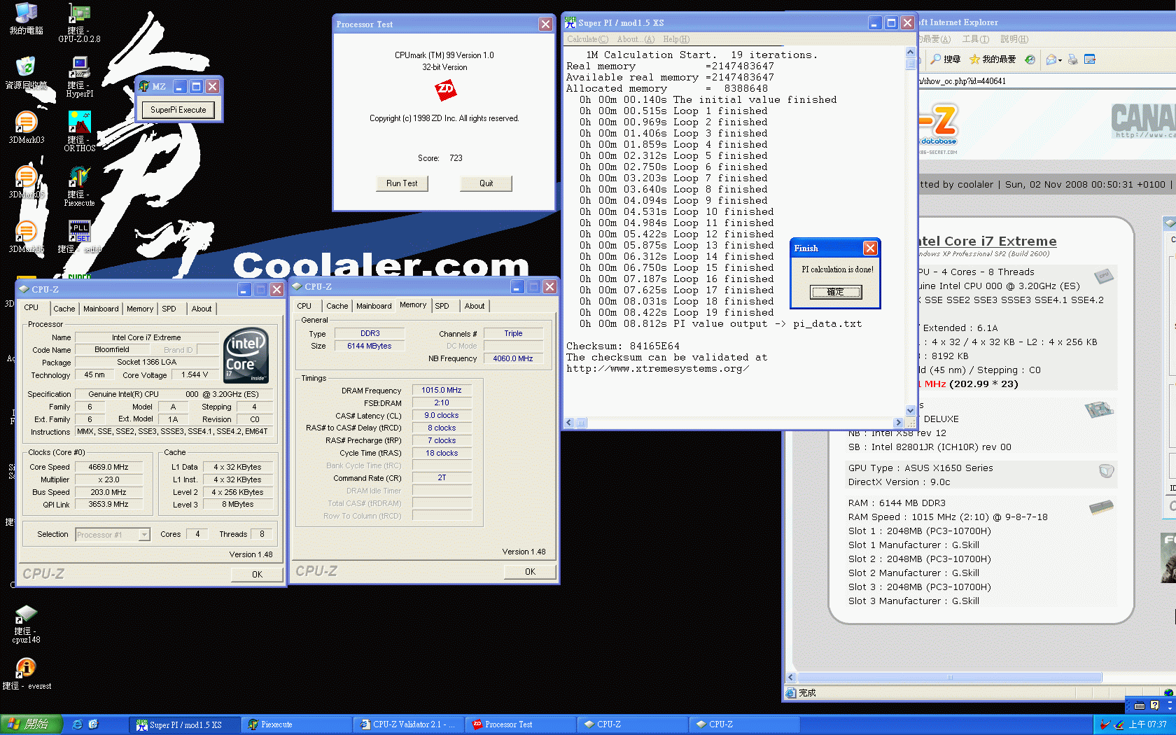Click the SuperPi Execute button
Screen dimensions: 1176x735
pos(178,110)
